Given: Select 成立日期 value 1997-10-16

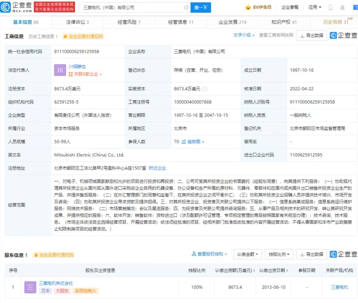Looking at the screenshot, I should point(302,70).
